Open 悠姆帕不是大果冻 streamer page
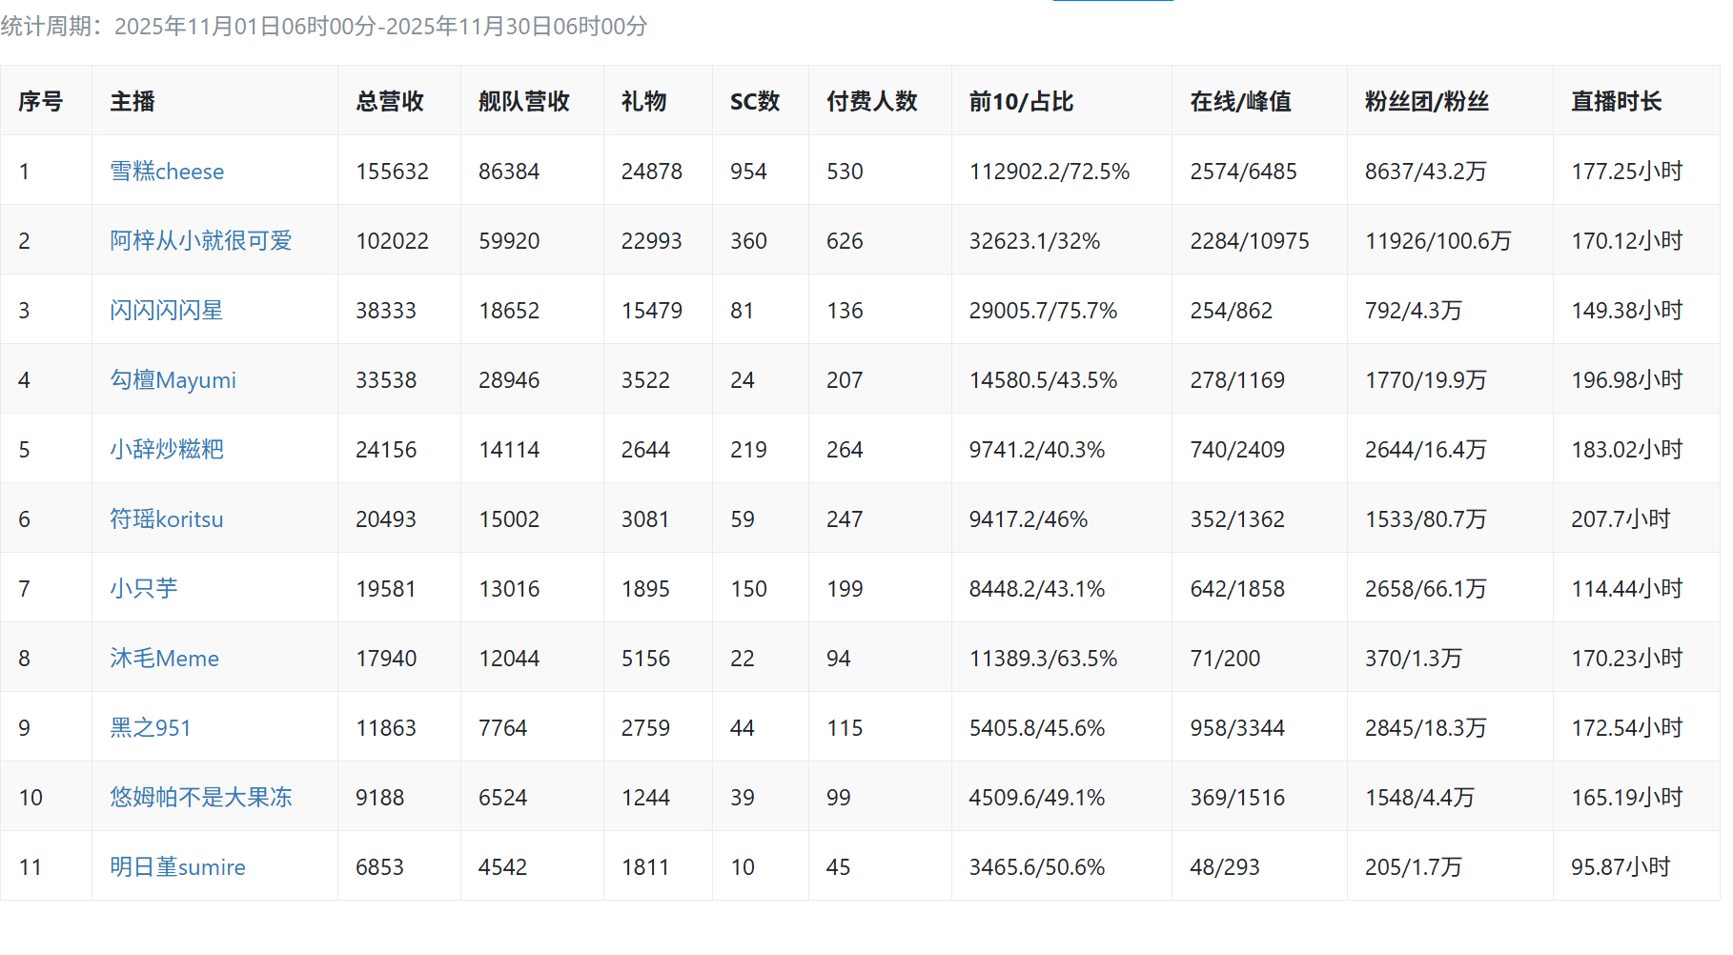The image size is (1733, 955). coord(200,798)
